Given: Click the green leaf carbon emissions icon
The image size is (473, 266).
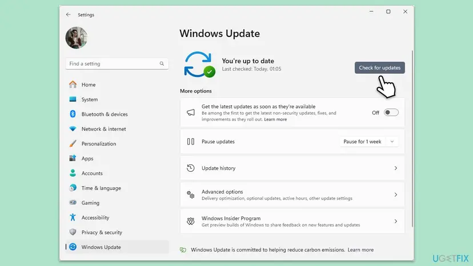Looking at the screenshot, I should tap(183, 249).
